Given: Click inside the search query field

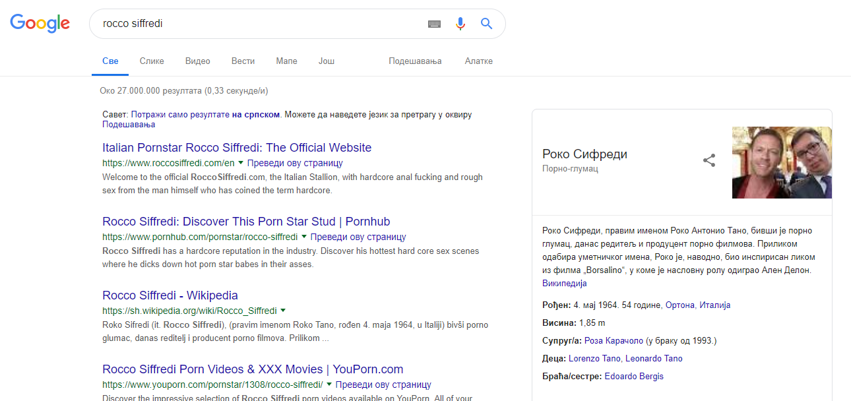Looking at the screenshot, I should 261,24.
